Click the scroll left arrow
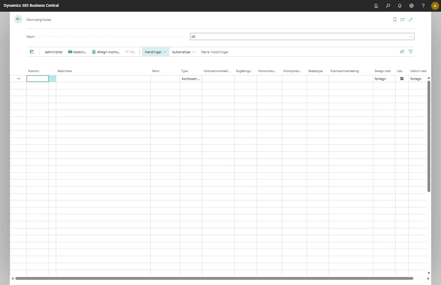The image size is (441, 285). tap(13, 279)
